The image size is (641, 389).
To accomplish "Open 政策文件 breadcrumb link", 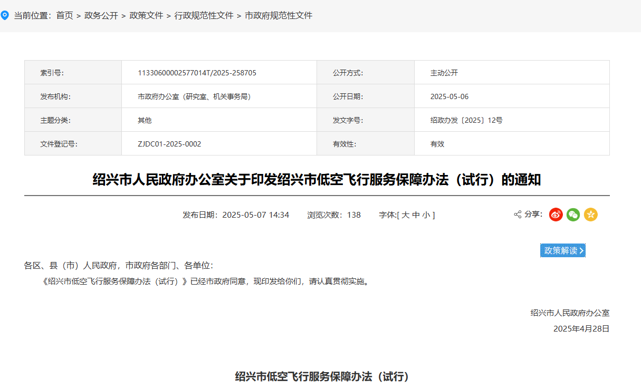I will [x=146, y=16].
